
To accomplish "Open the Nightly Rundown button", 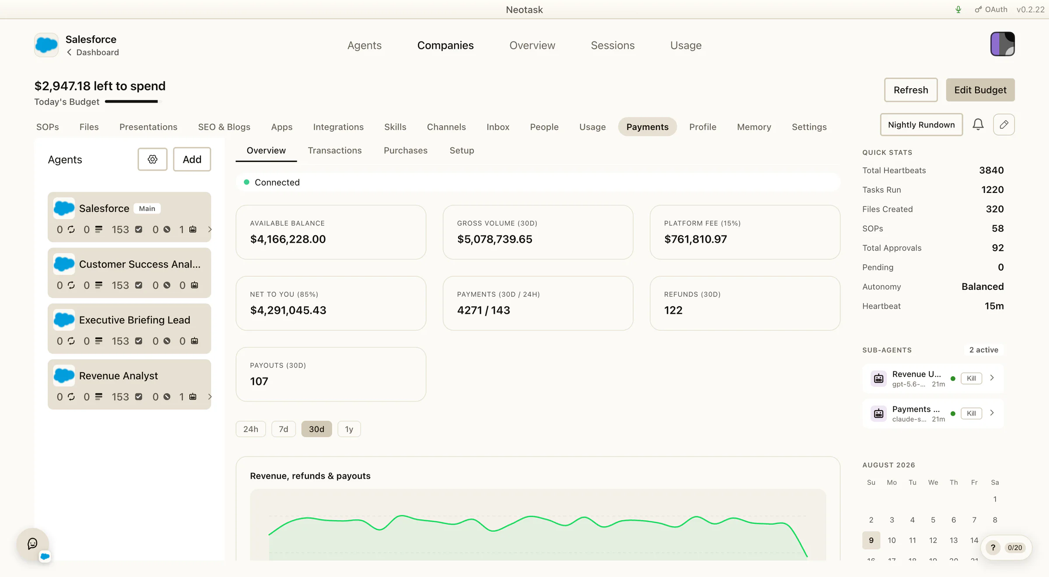I will pos(921,125).
